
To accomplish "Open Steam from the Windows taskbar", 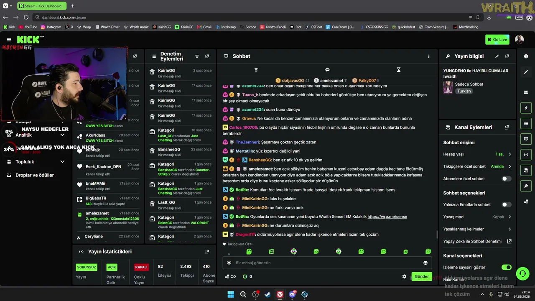I will click(267, 294).
